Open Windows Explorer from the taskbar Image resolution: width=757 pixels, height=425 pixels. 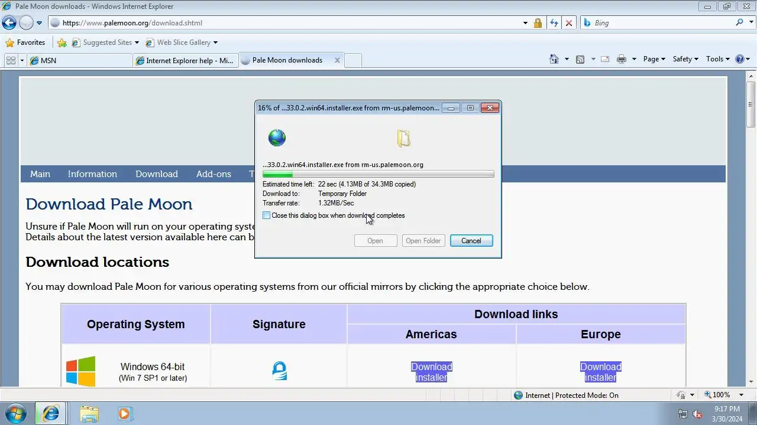tap(89, 414)
